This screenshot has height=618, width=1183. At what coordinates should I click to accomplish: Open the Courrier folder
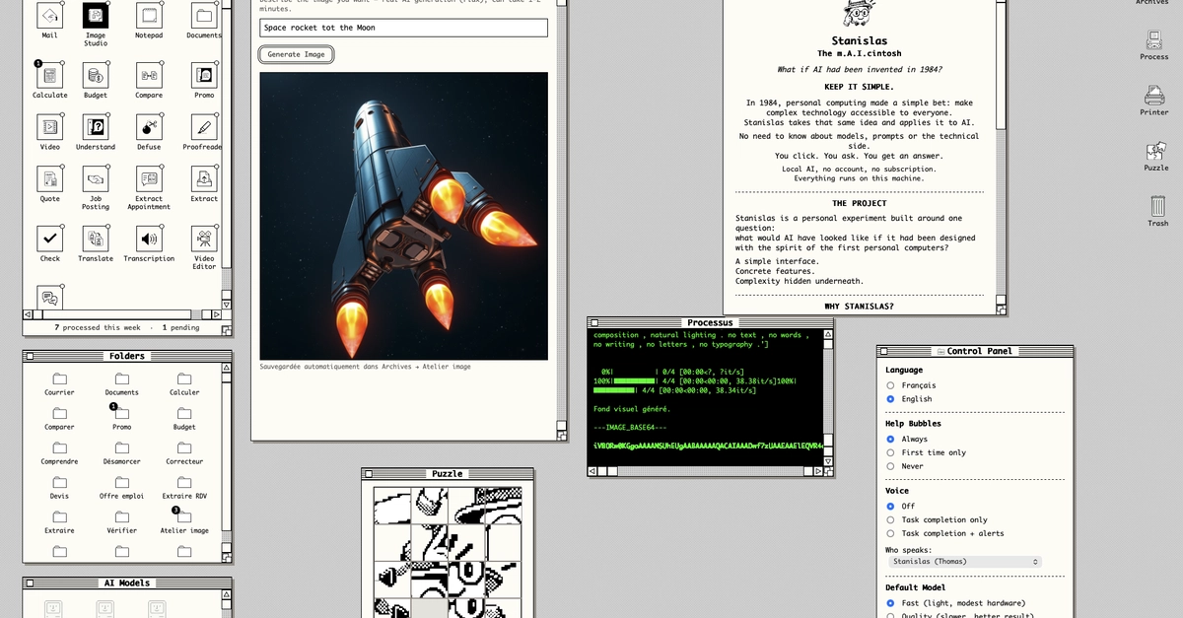tap(59, 378)
